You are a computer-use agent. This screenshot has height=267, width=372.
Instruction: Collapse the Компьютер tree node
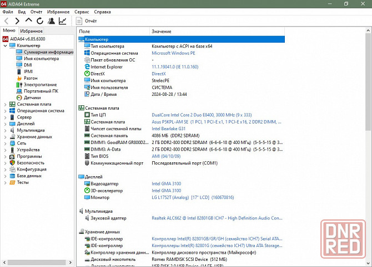(x=5, y=45)
